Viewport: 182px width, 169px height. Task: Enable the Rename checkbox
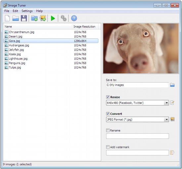(108, 130)
